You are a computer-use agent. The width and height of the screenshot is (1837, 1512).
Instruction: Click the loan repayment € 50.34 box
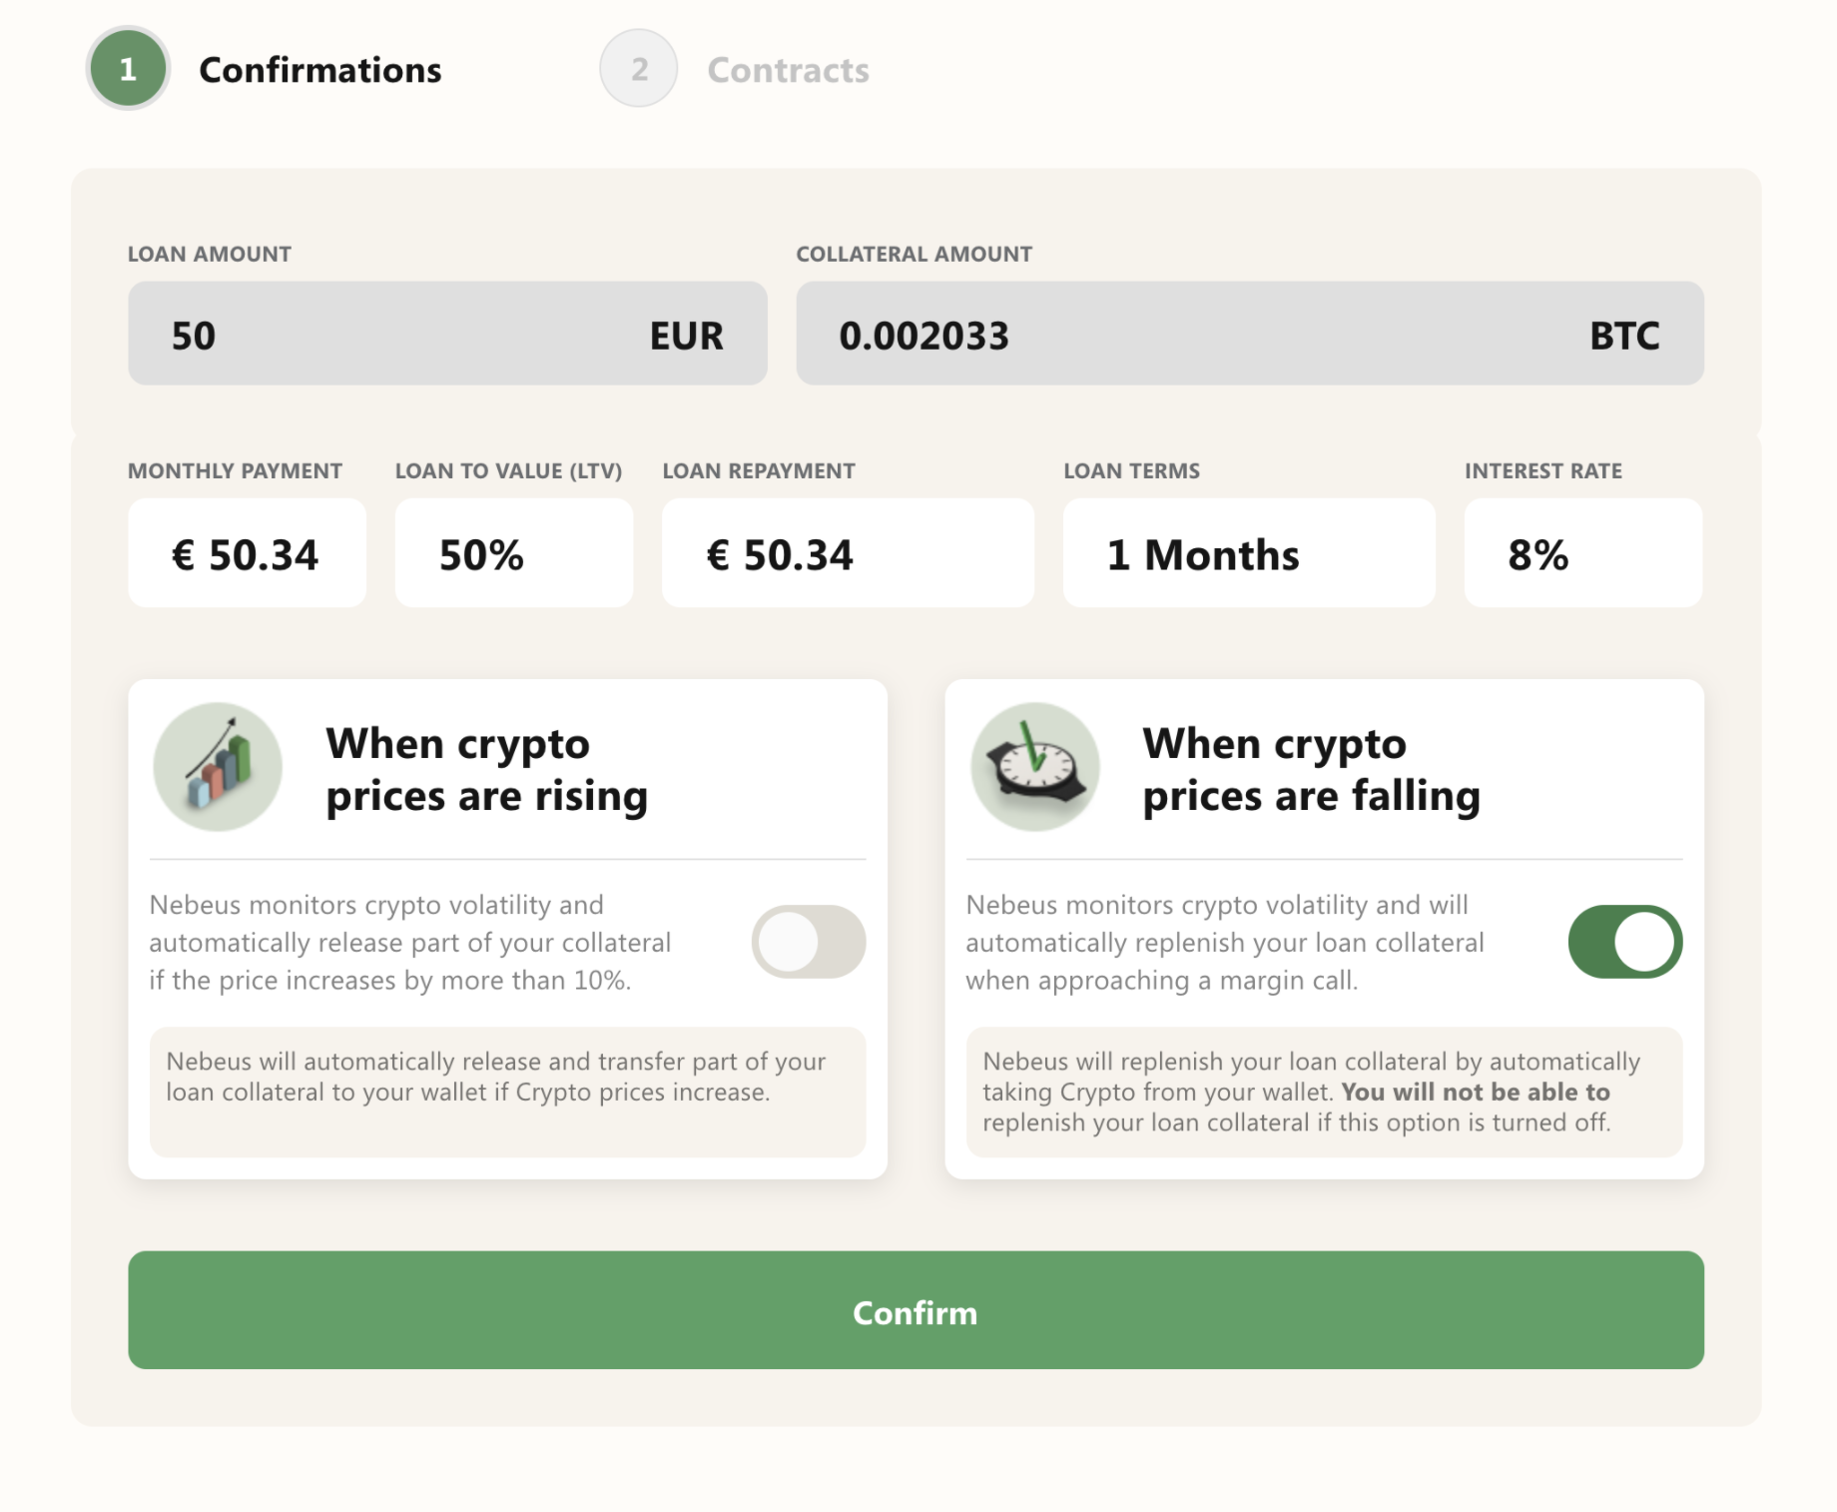(x=848, y=553)
